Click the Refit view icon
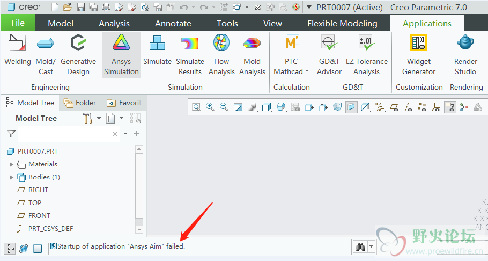This screenshot has height=261, width=488. pyautogui.click(x=196, y=107)
